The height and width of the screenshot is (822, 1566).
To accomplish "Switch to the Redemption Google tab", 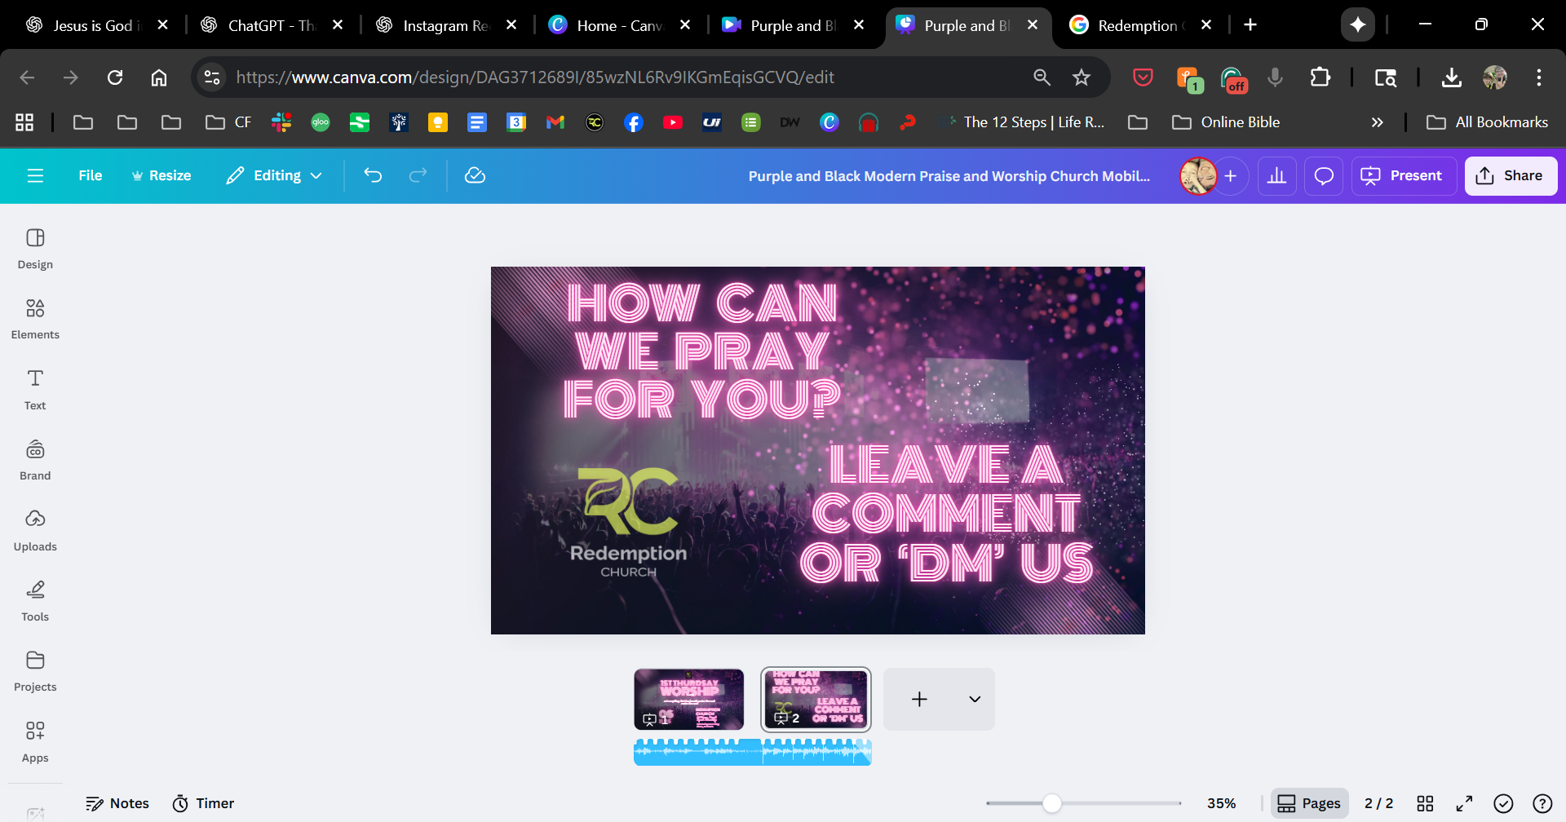I will click(1137, 25).
